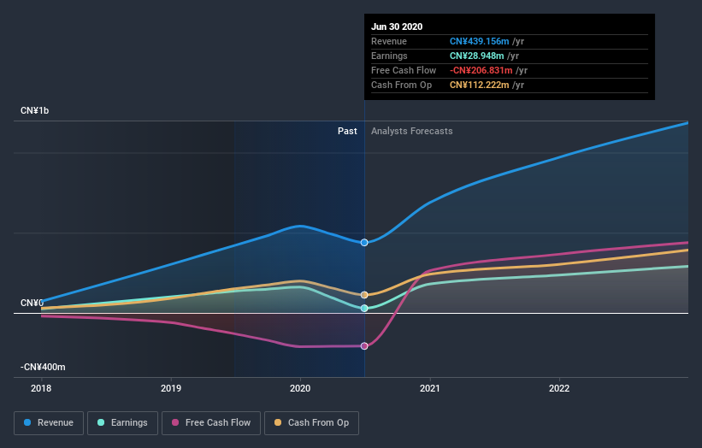Click the 2018 x-axis label
The height and width of the screenshot is (448, 702).
pyautogui.click(x=41, y=388)
